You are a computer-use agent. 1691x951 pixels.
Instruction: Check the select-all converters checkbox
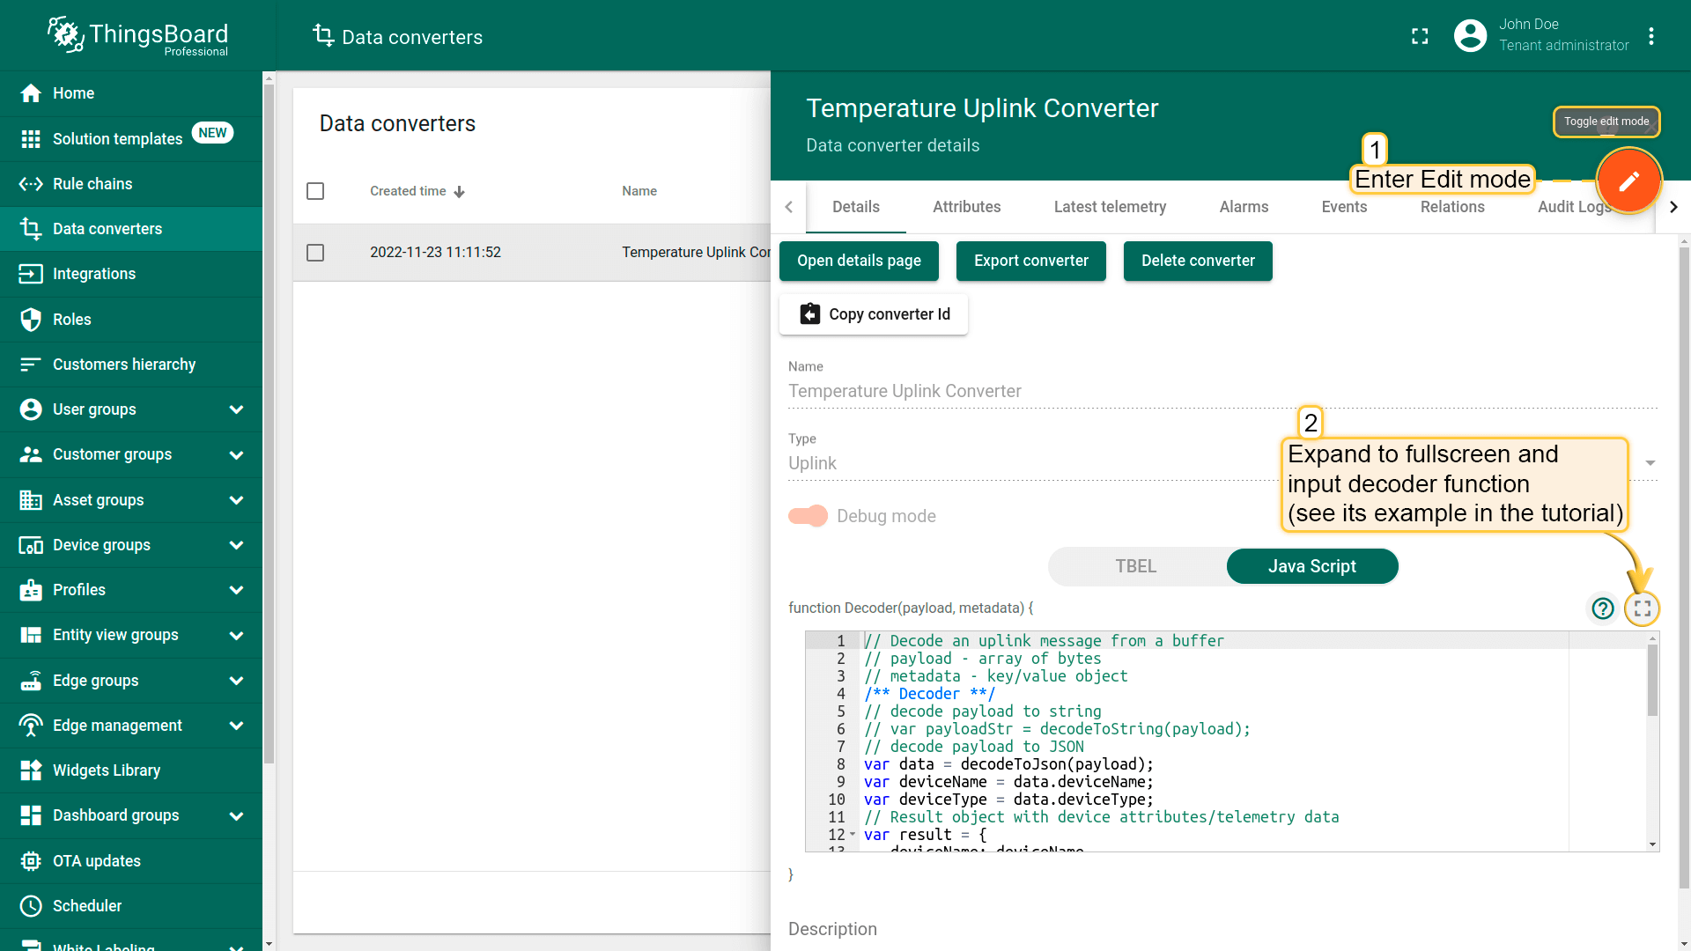[x=315, y=191]
